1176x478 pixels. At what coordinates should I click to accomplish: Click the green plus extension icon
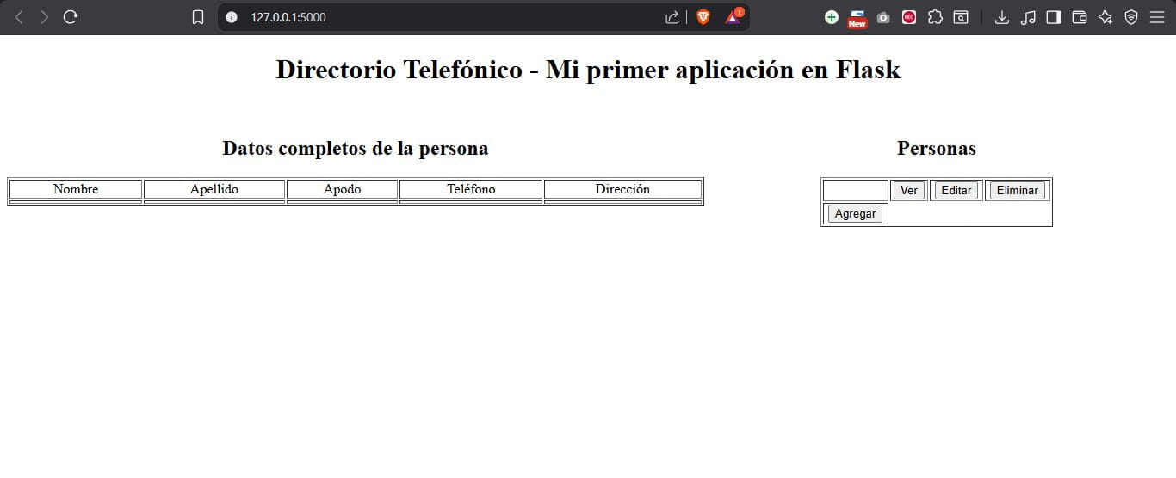831,17
